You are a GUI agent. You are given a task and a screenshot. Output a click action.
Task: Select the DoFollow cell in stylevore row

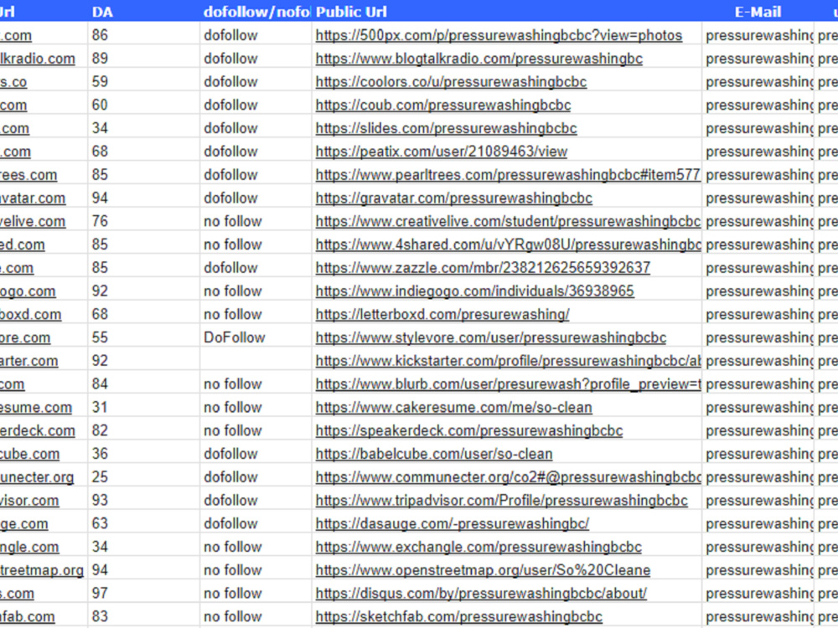click(256, 337)
